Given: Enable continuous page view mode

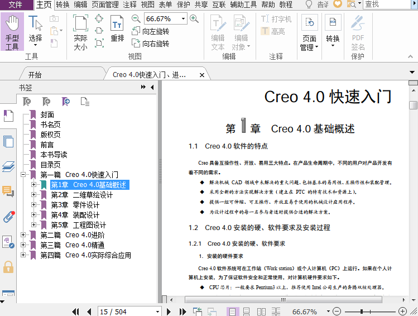Looking at the screenshot, I should pyautogui.click(x=247, y=312).
